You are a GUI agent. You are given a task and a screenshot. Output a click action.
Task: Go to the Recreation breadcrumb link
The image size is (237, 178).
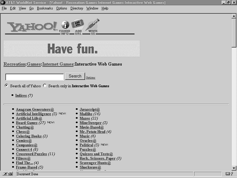(x=15, y=64)
